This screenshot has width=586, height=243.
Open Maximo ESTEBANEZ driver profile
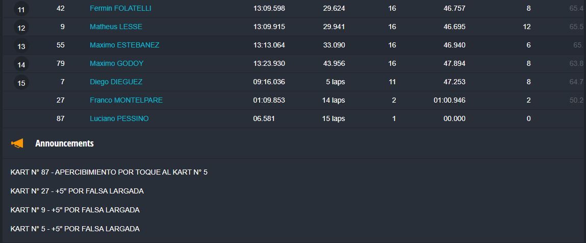coord(124,45)
